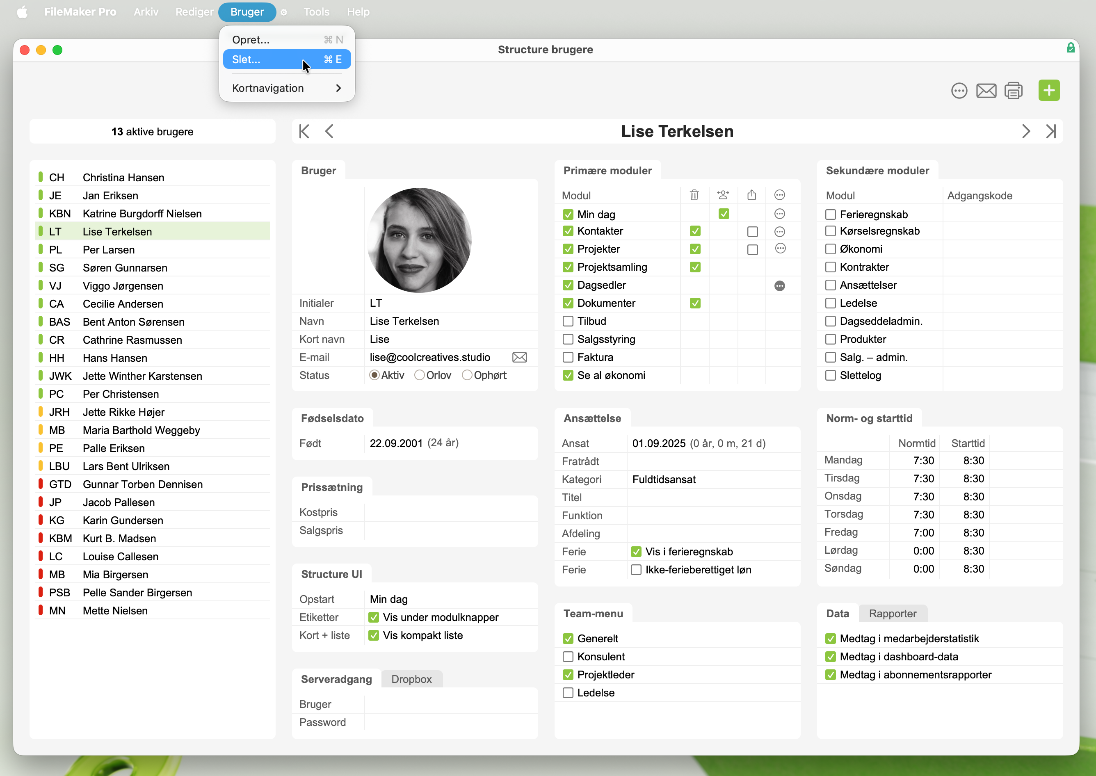
Task: Enable the Tilbud module checkbox
Action: pos(568,321)
